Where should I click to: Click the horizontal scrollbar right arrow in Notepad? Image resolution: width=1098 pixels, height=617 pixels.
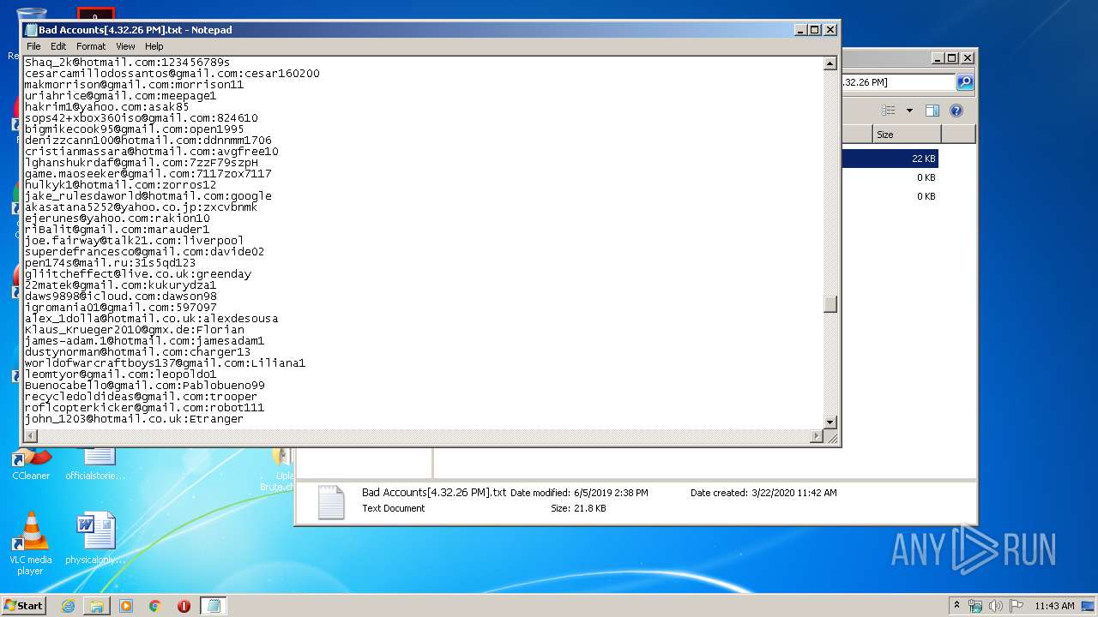816,436
